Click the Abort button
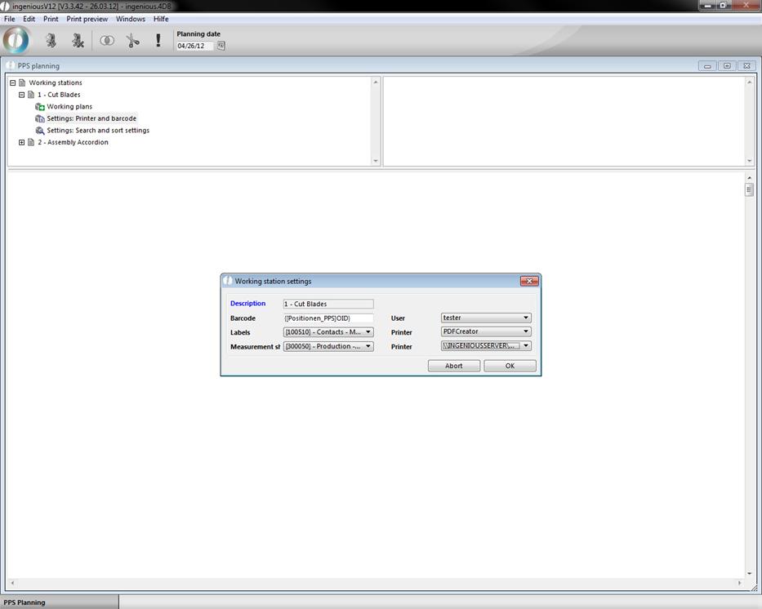The image size is (762, 609). coord(453,366)
